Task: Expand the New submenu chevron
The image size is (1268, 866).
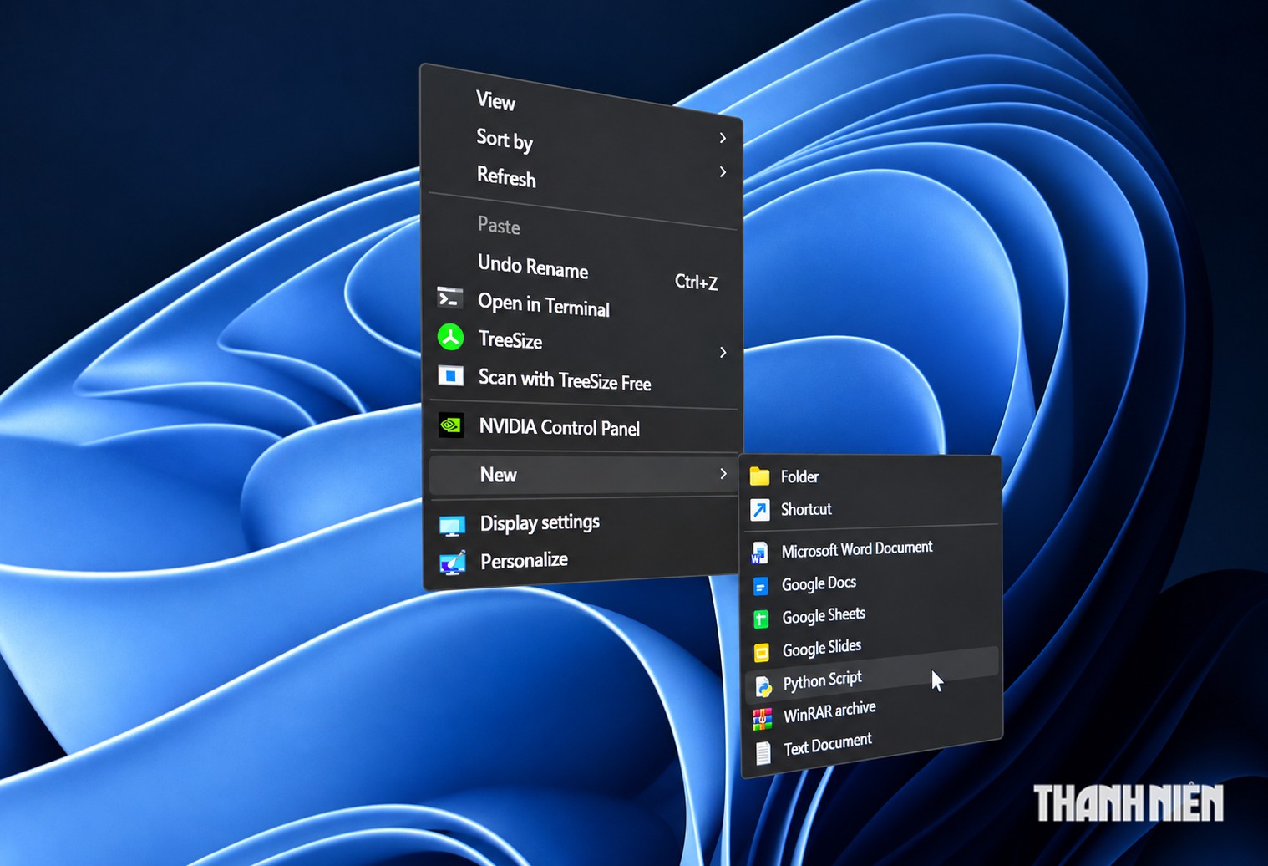Action: 723,474
